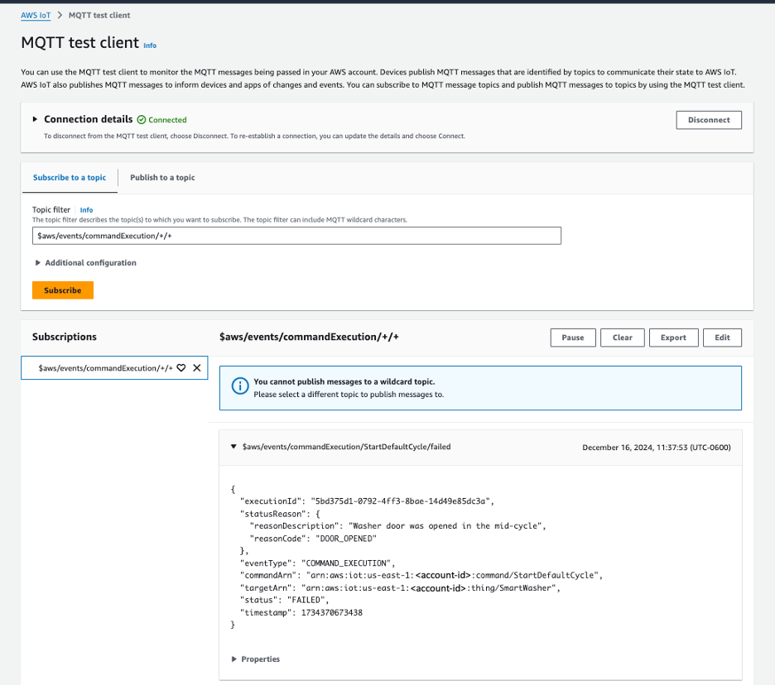Click the orange Subscribe button
The height and width of the screenshot is (685, 775).
coord(63,290)
